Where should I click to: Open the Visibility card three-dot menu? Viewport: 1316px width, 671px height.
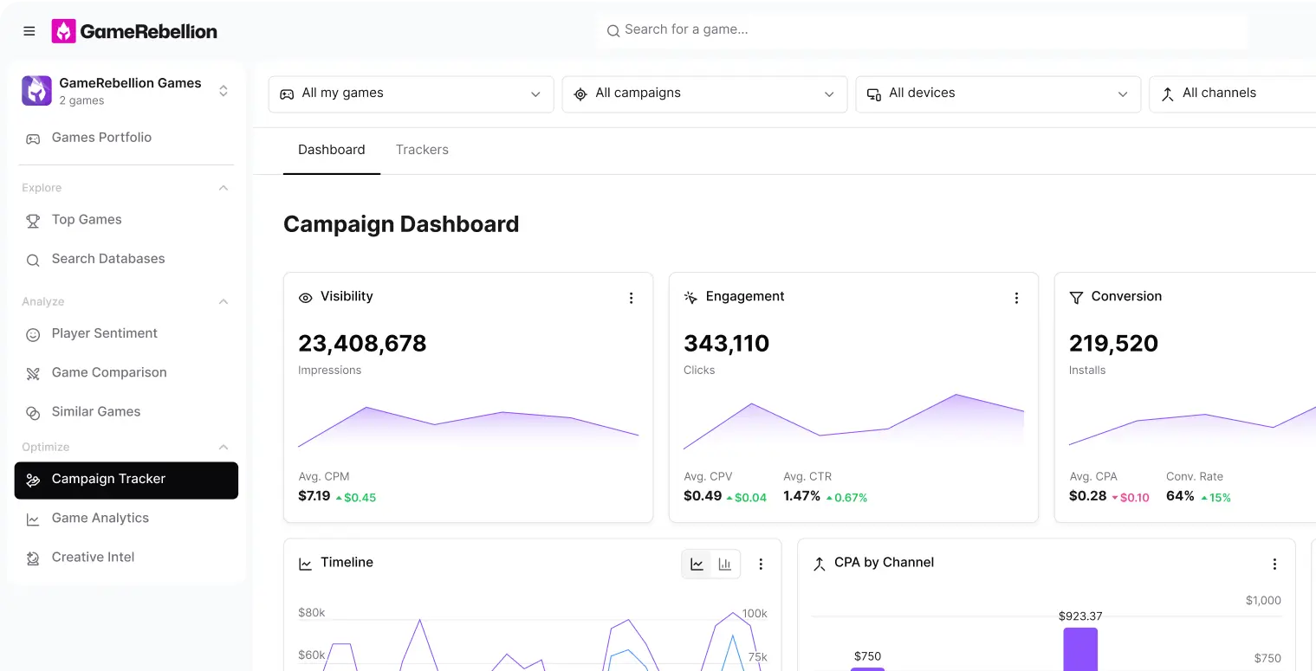point(631,298)
